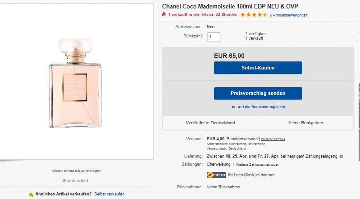Click the star rating icons
360x199 pixels.
coord(254,15)
